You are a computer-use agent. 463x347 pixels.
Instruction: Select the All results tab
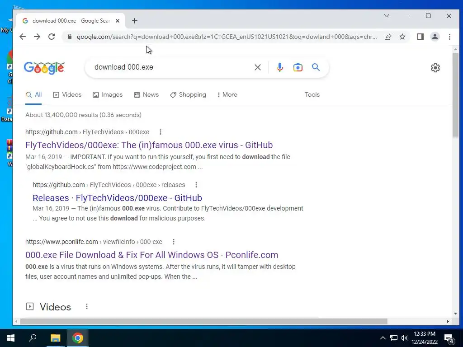[33, 95]
